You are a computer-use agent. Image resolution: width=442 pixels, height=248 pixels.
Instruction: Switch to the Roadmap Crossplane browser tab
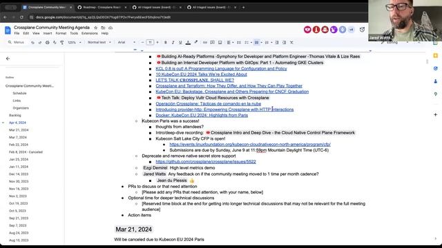102,8
